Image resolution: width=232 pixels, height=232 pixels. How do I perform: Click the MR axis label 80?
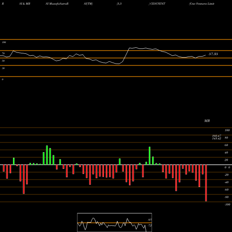coord(226,138)
